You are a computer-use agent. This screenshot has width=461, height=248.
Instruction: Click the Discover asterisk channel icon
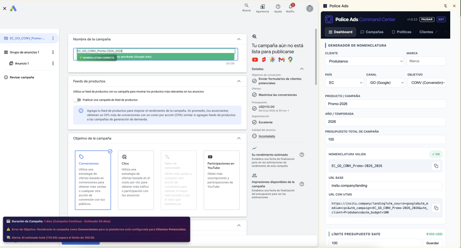click(272, 60)
